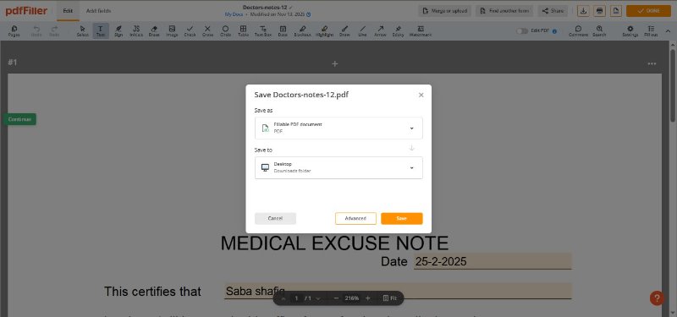Click the 216% zoom level value
This screenshot has width=677, height=317.
click(352, 298)
